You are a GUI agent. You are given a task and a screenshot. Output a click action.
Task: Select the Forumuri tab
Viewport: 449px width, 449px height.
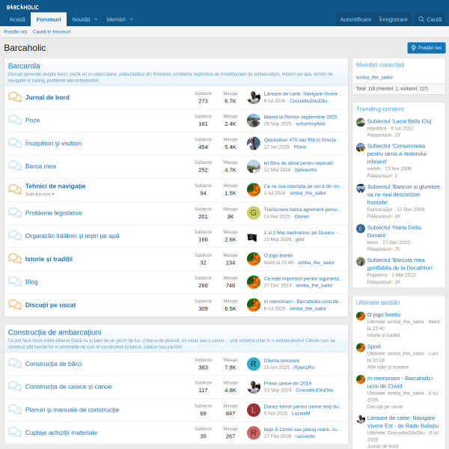click(49, 19)
